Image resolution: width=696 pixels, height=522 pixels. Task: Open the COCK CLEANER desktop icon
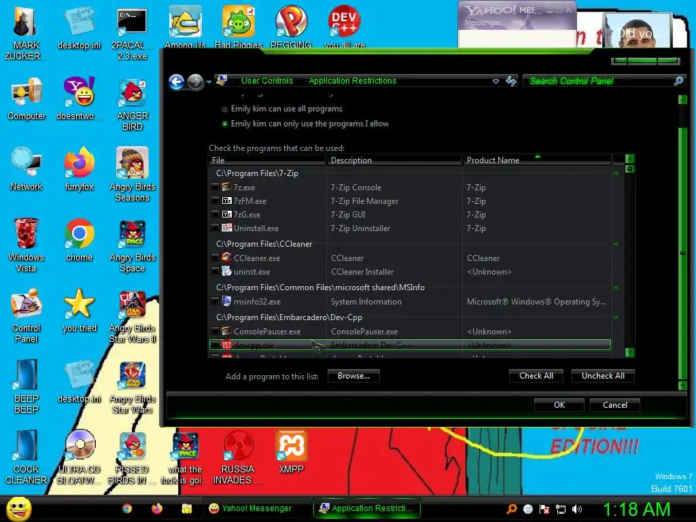[x=27, y=457]
